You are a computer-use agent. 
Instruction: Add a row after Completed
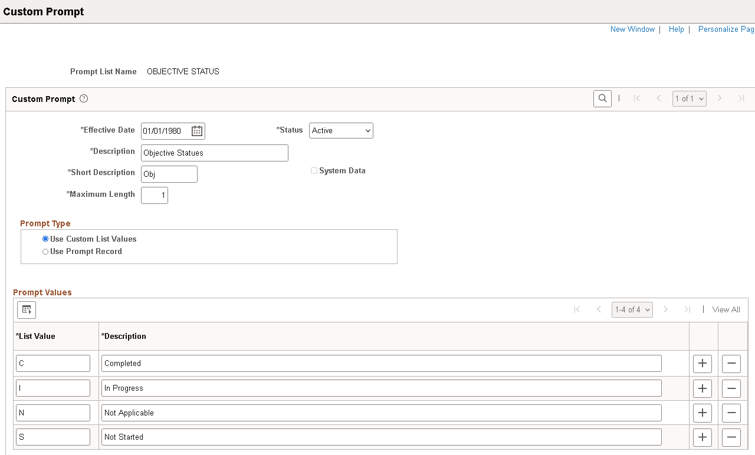(702, 364)
